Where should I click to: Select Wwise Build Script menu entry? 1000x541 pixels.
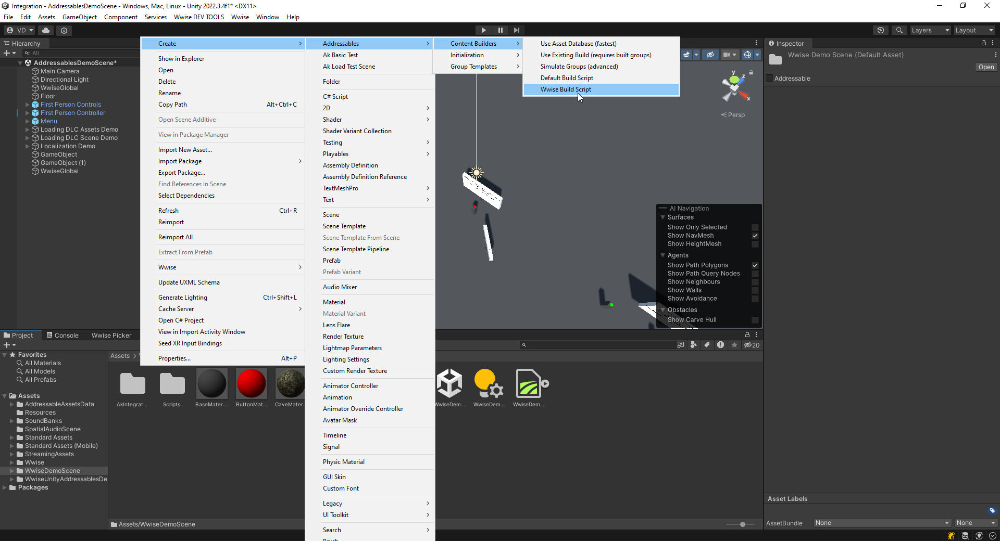[566, 89]
